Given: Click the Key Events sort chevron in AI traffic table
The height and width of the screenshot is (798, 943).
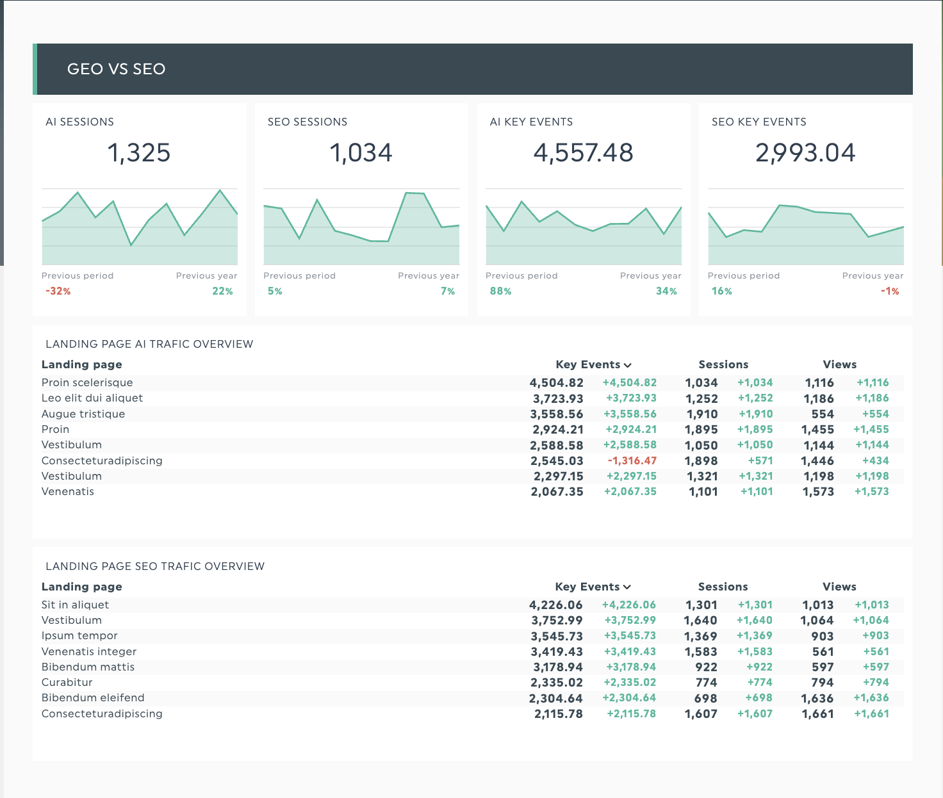Looking at the screenshot, I should [628, 365].
